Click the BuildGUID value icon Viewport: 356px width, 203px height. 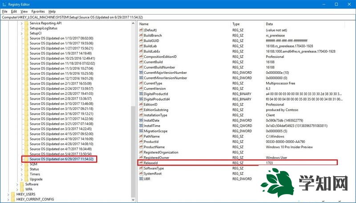[141, 41]
